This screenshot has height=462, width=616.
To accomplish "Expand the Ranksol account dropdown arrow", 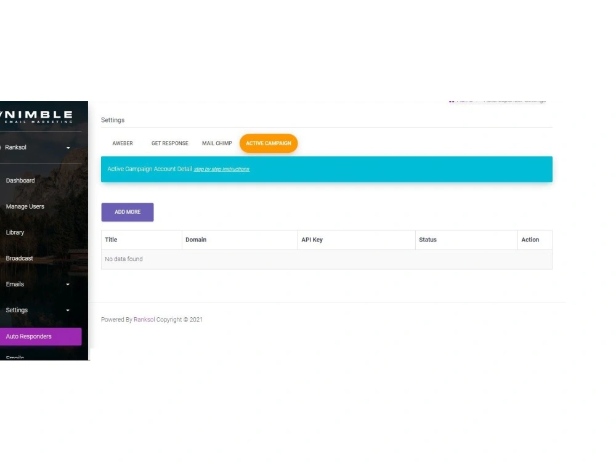I will pos(68,148).
